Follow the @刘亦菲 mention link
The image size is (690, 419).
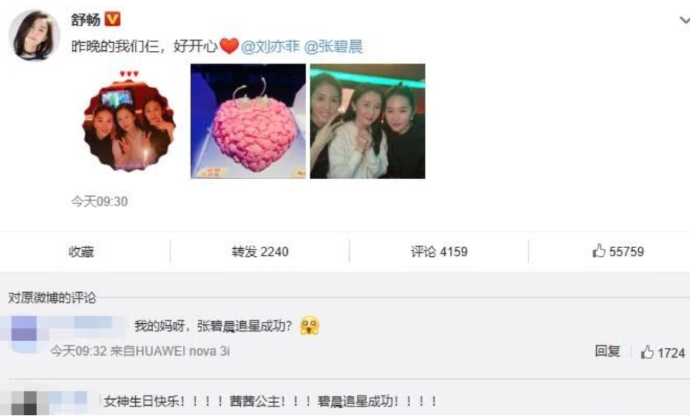coord(270,46)
